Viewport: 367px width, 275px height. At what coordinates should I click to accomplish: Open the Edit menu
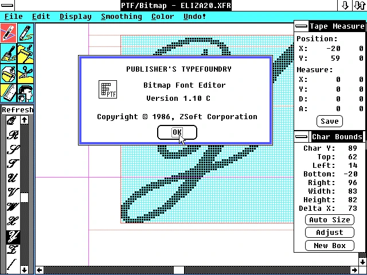coord(41,17)
